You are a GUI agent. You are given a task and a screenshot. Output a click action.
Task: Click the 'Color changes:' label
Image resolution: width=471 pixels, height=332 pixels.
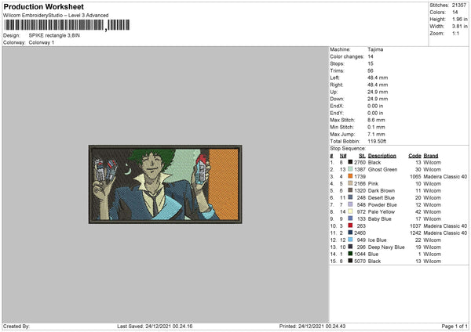tap(347, 56)
